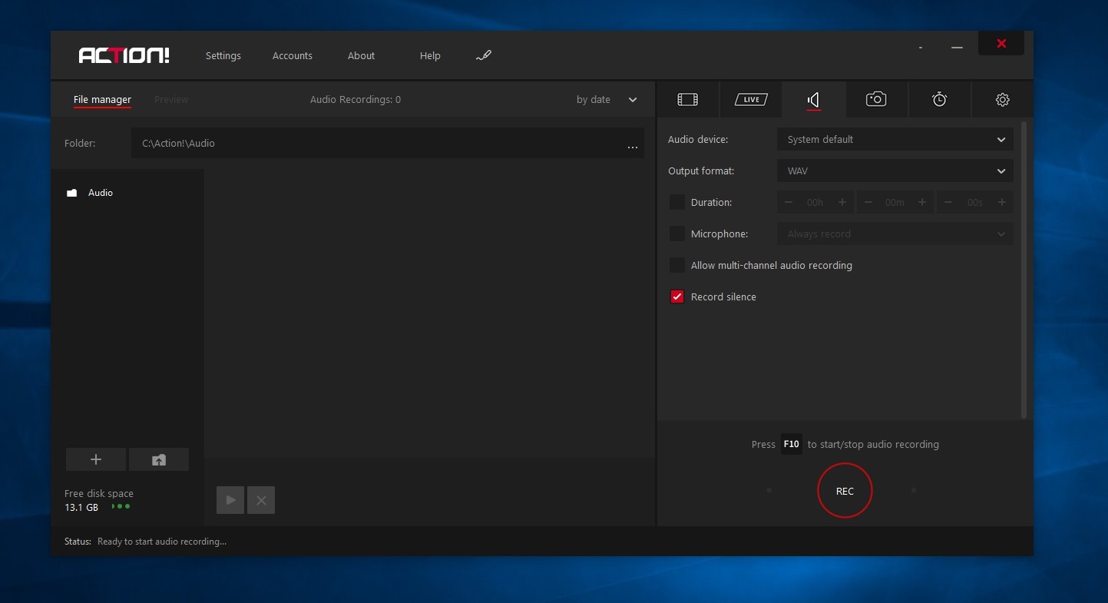This screenshot has width=1108, height=603.
Task: Open the by date sorting dropdown
Action: (x=607, y=100)
